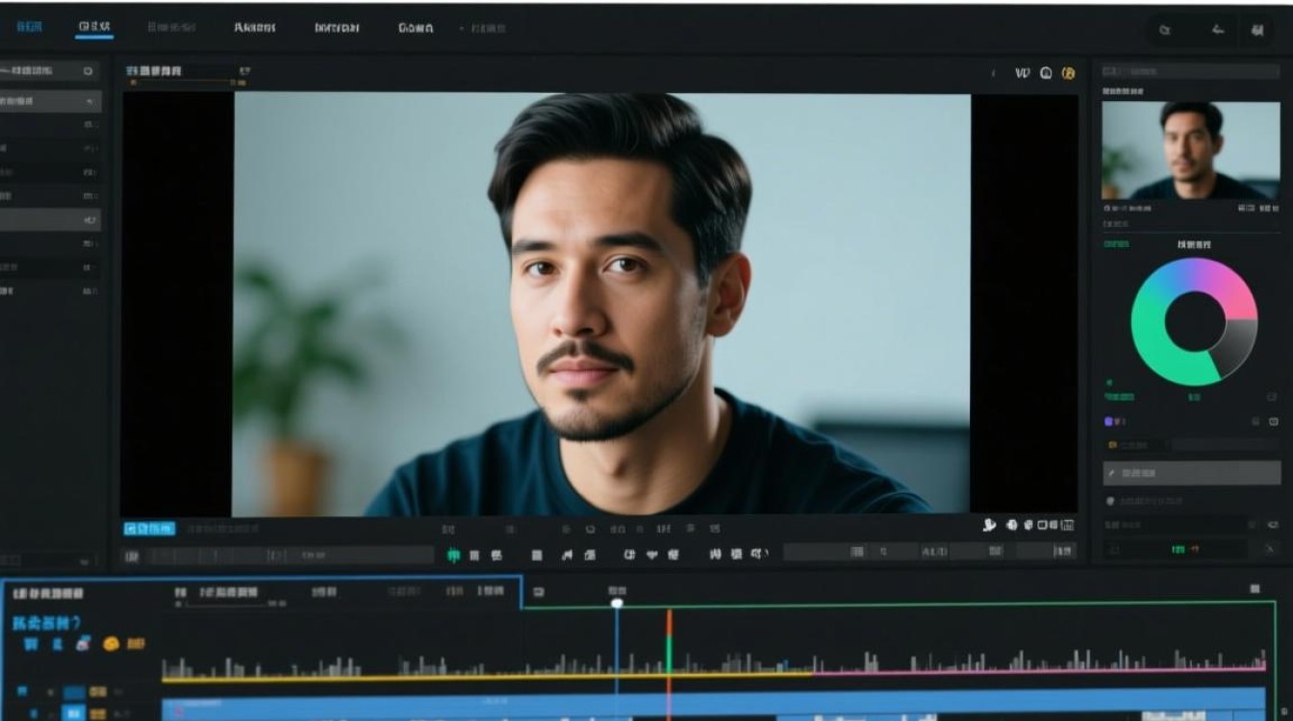This screenshot has width=1293, height=721.
Task: Click the white playhead handle on the timeline
Action: click(617, 603)
